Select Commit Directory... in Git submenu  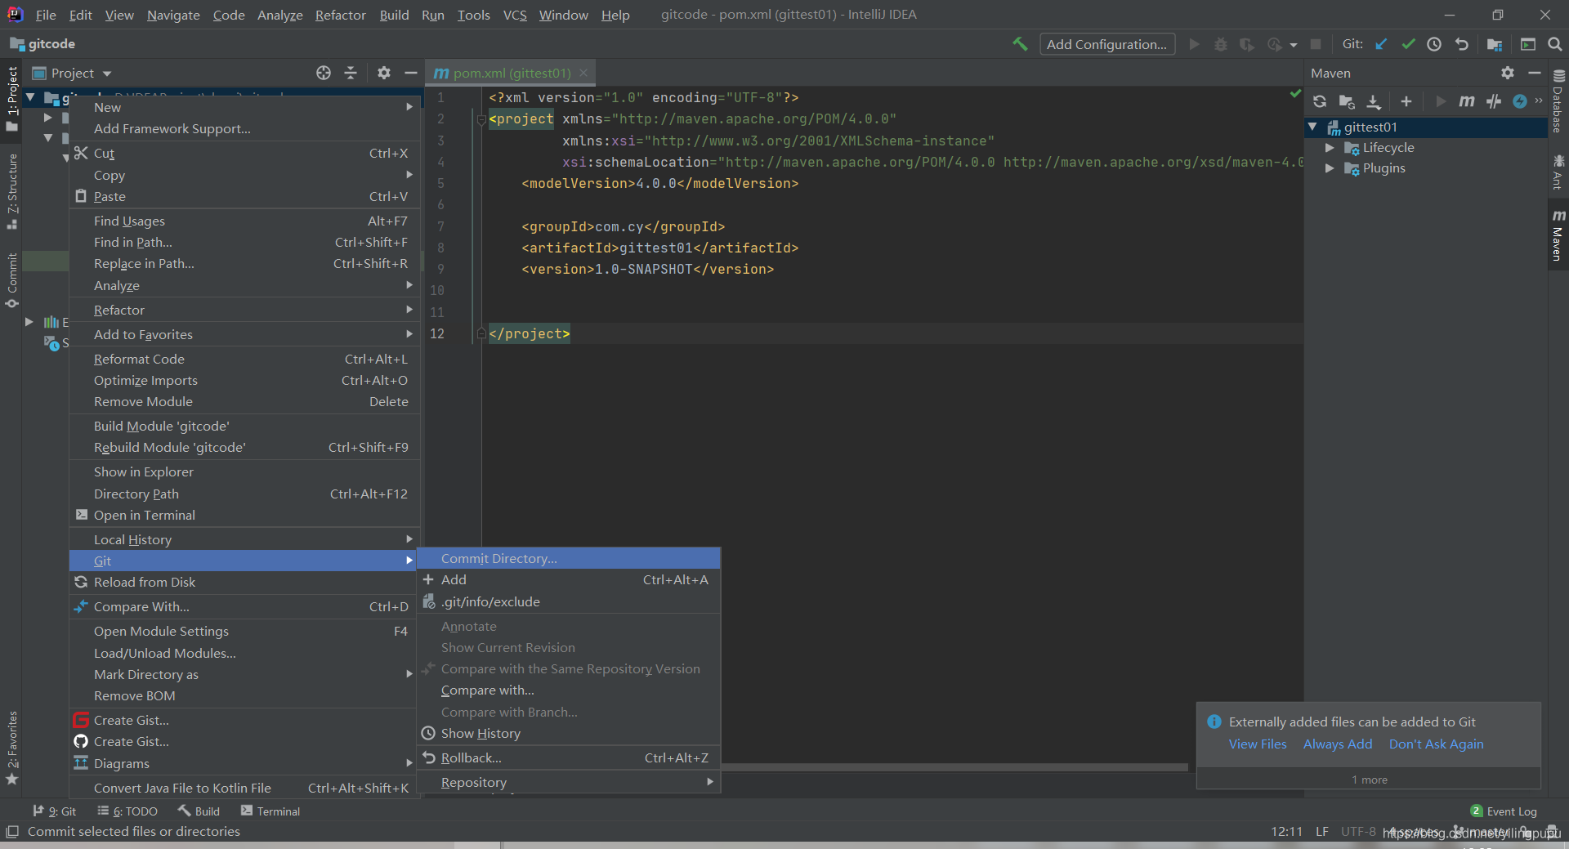[x=569, y=558]
